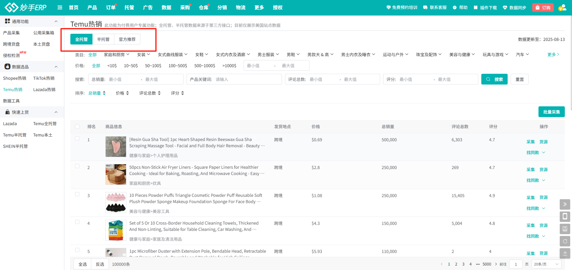Screen dimensions: 572x270
Task: Focus the 前往 page number input
Action: (x=516, y=264)
